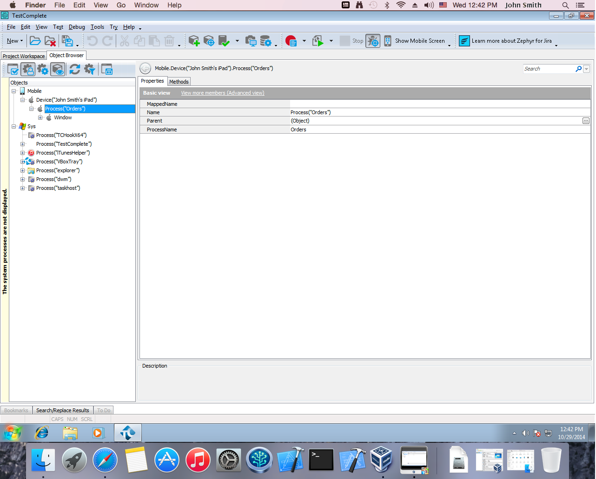Image resolution: width=596 pixels, height=479 pixels.
Task: Open the New dropdown in toolbar
Action: [x=14, y=41]
